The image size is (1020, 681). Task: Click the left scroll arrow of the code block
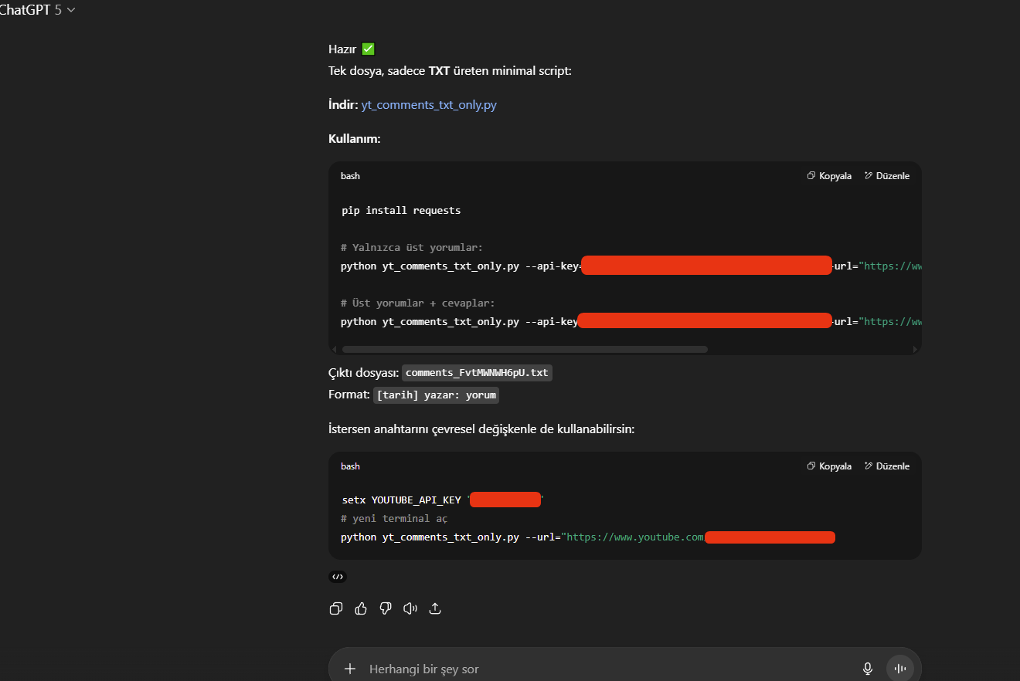(334, 350)
